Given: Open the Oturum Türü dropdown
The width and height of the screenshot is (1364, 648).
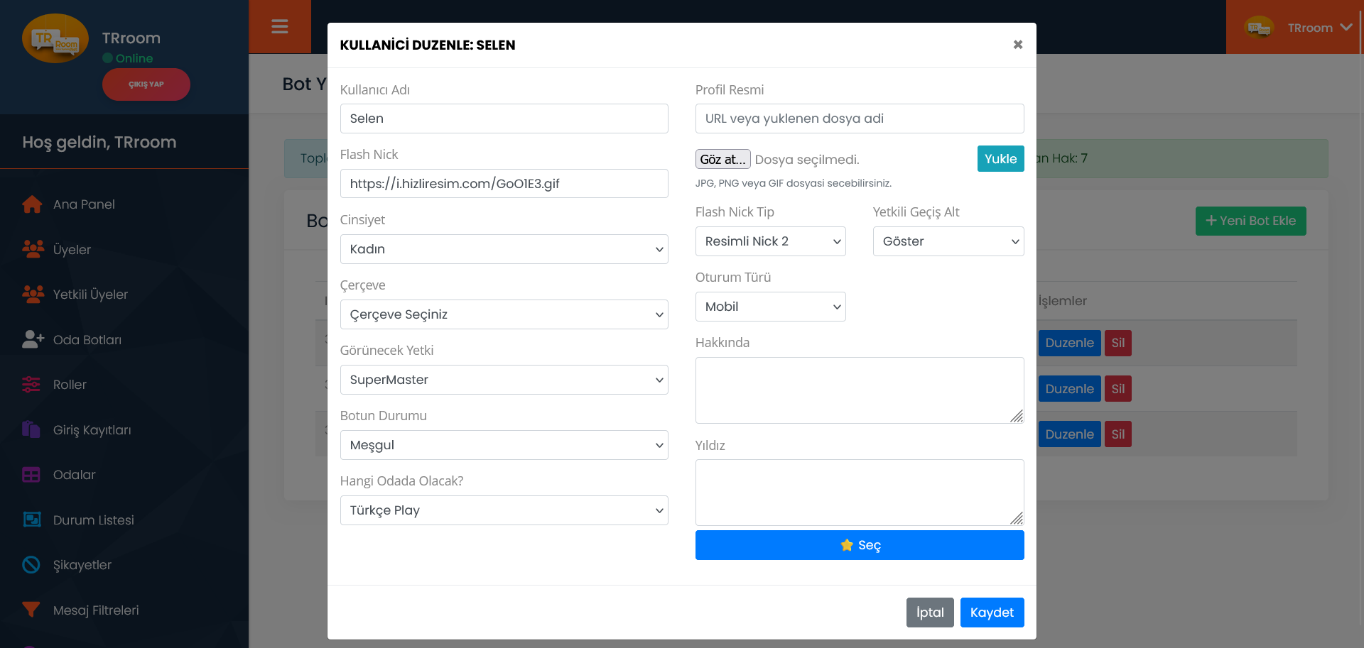Looking at the screenshot, I should coord(770,307).
